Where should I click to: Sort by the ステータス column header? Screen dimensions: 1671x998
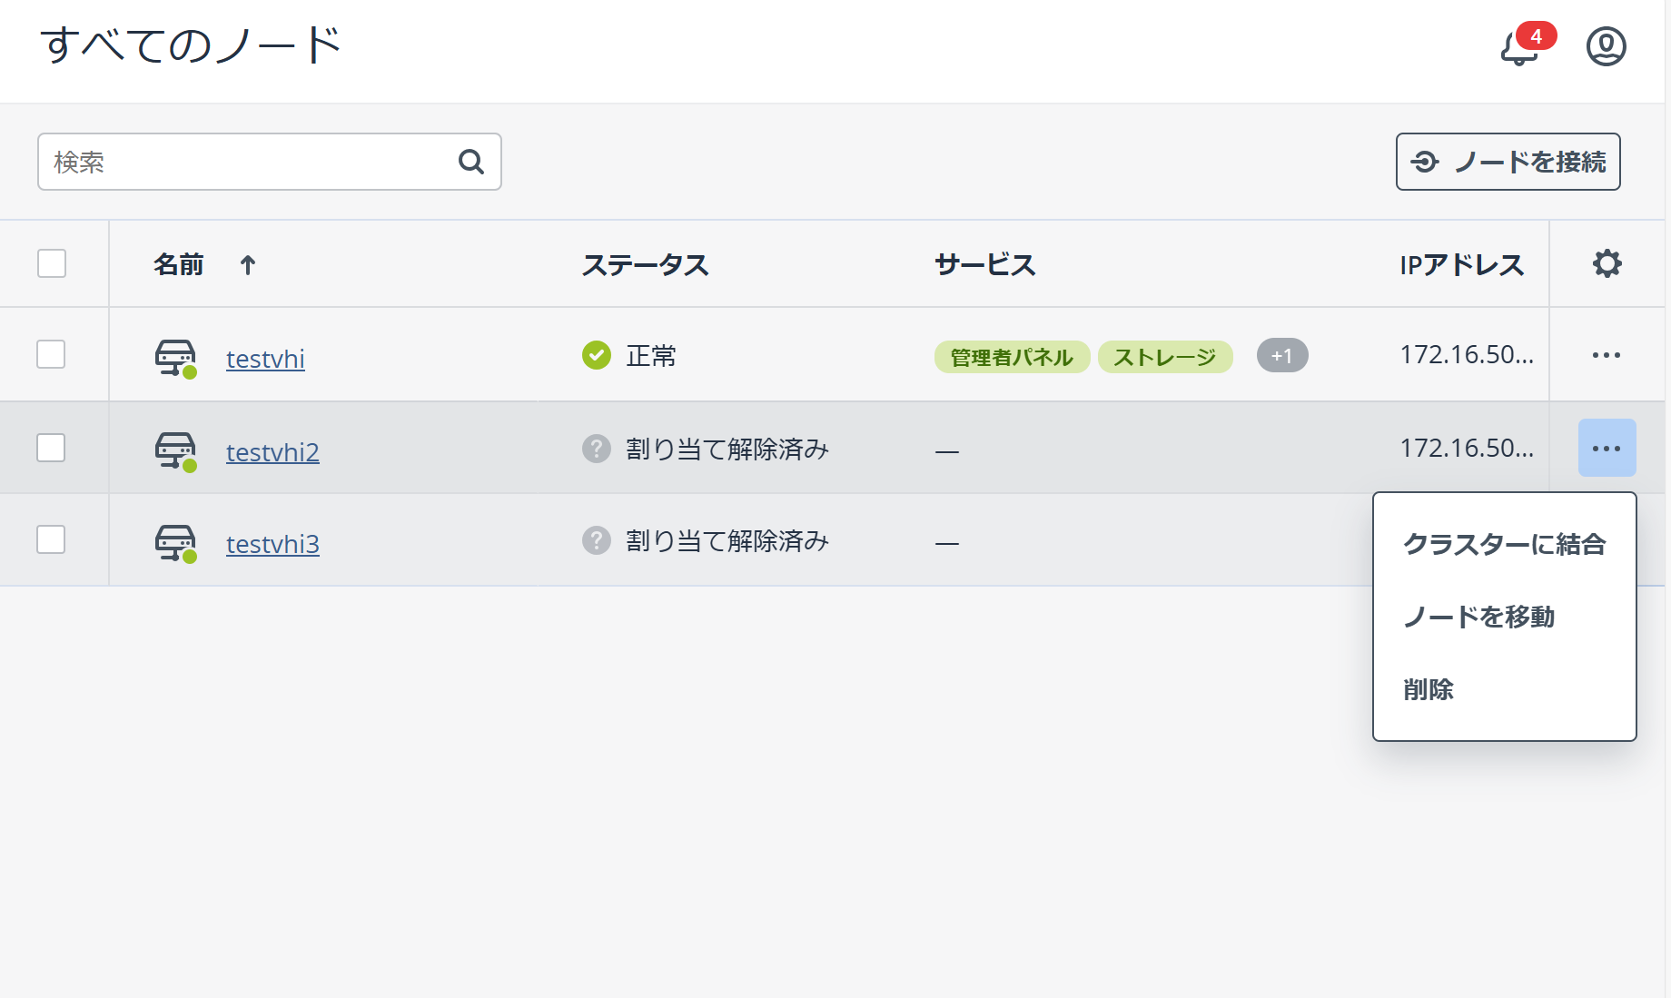(645, 264)
